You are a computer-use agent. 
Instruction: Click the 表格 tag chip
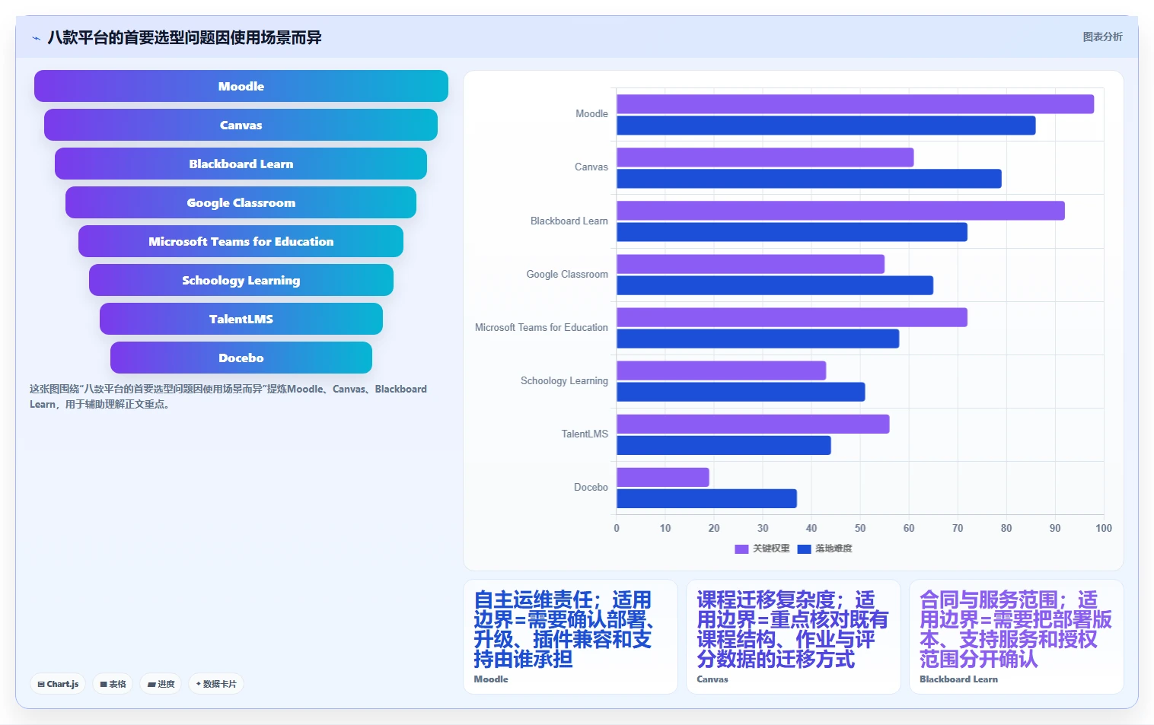tap(113, 684)
